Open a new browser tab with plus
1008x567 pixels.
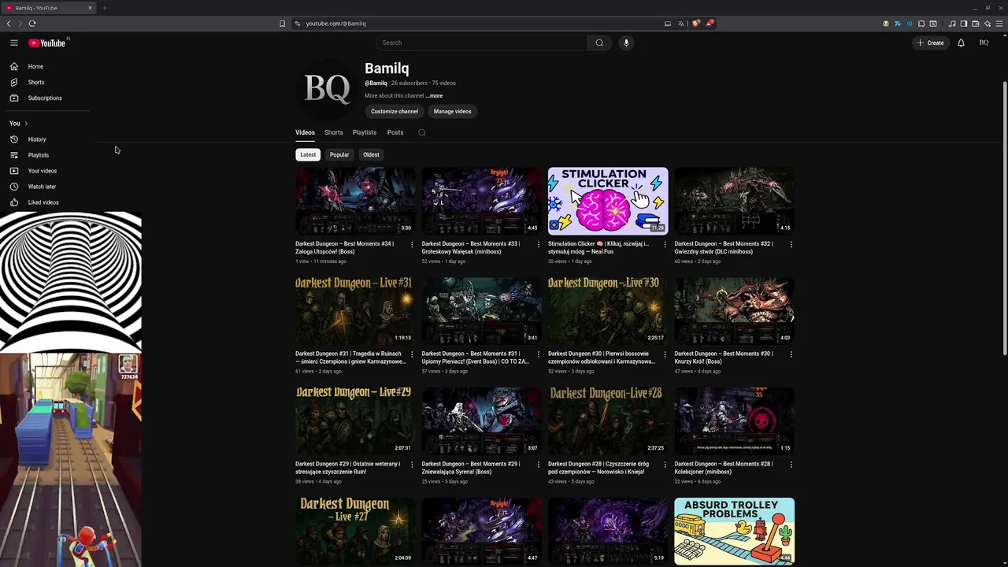pos(104,8)
